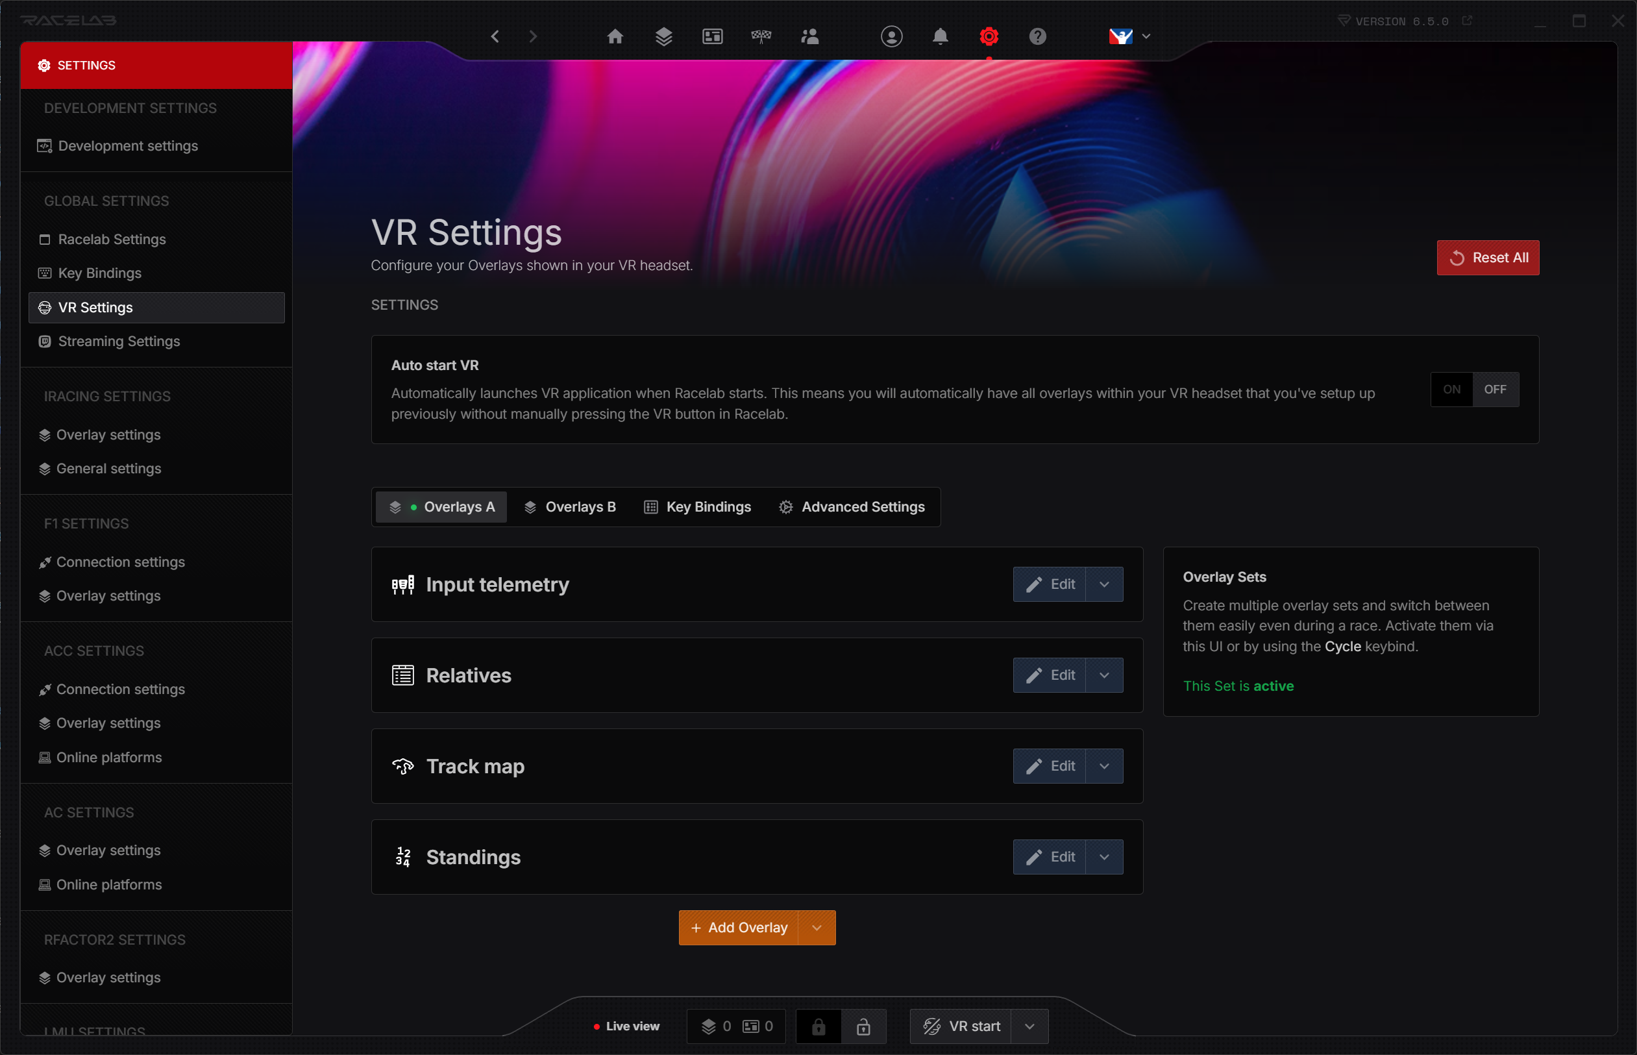Image resolution: width=1637 pixels, height=1055 pixels.
Task: Open help with the question mark icon
Action: tap(1037, 36)
